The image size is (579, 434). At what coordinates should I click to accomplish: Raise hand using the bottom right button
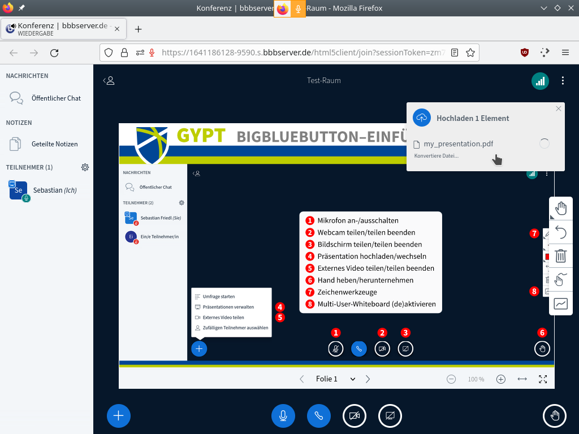[554, 416]
